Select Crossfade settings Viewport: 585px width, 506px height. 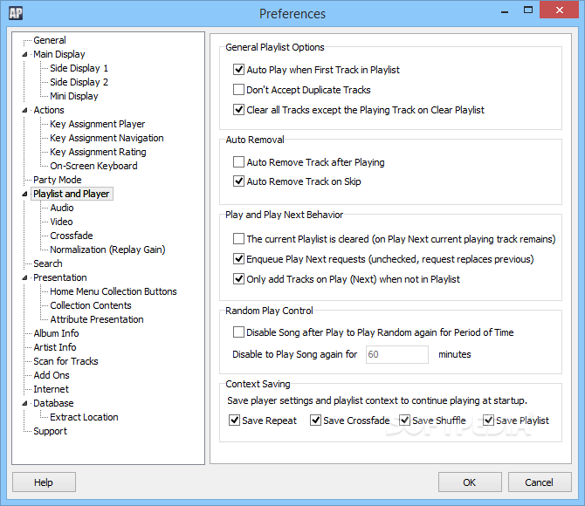72,236
